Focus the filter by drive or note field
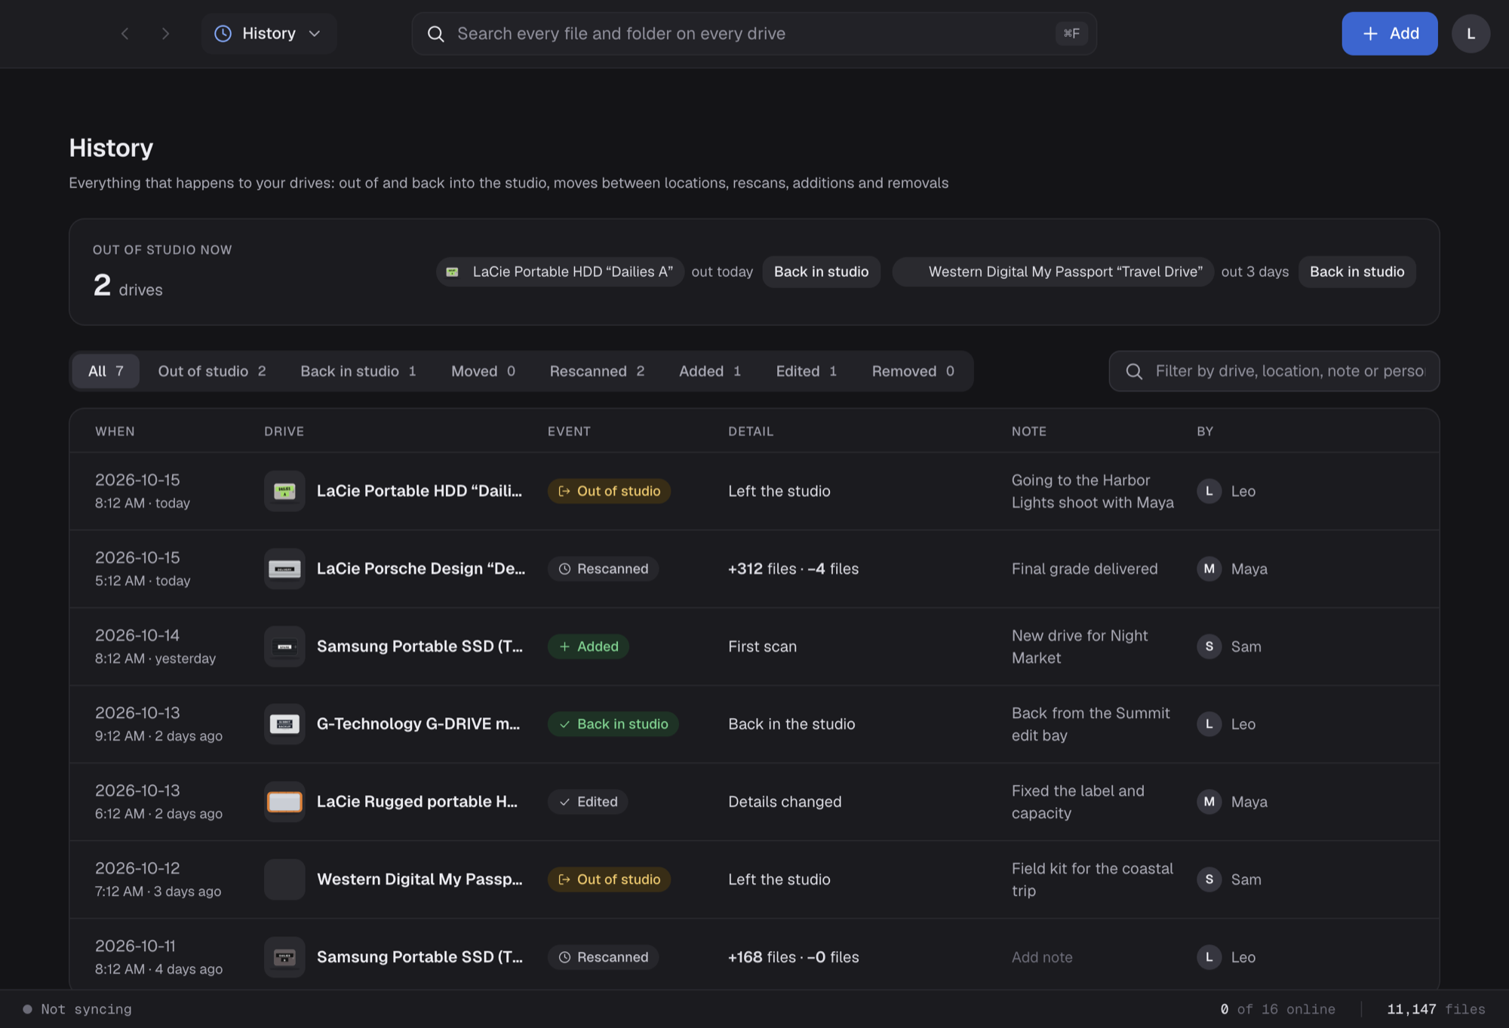 [x=1274, y=371]
